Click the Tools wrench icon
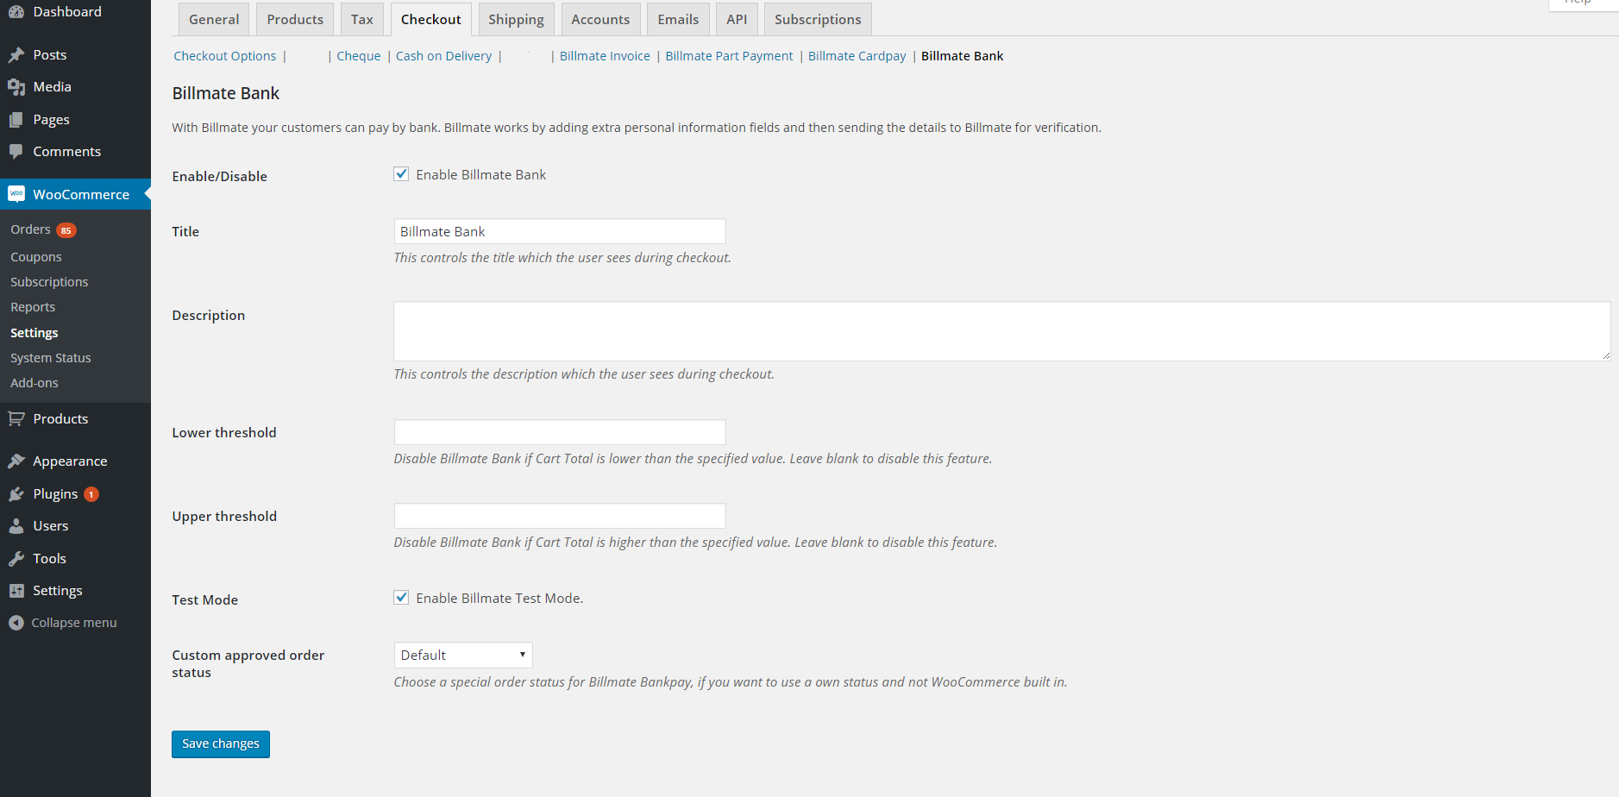The image size is (1619, 797). pyautogui.click(x=16, y=559)
